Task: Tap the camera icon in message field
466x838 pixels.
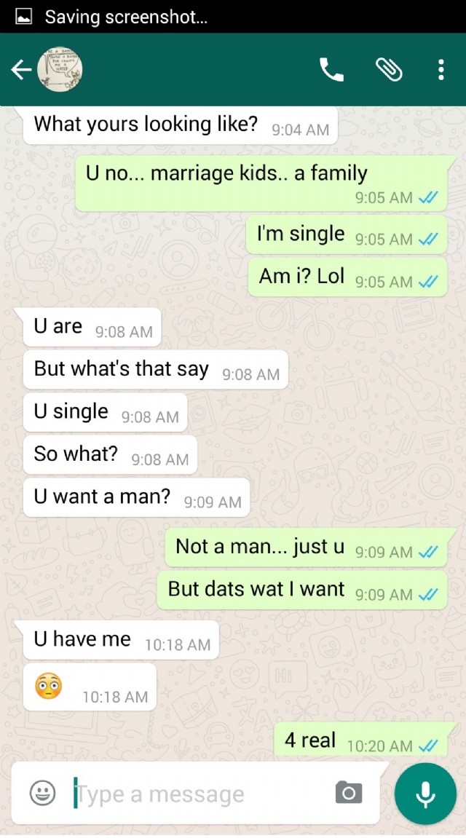Action: click(x=349, y=793)
